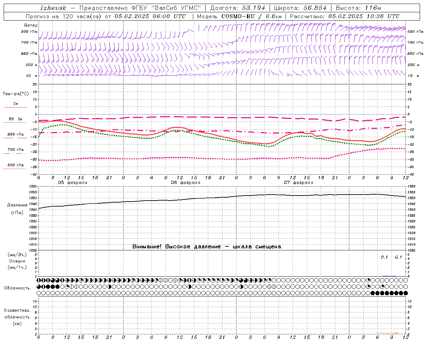Viewport: 425px width, 340px height.
Task: Click the 'Модель COSMO-RU / 6.6км' label
Action: pyautogui.click(x=239, y=16)
